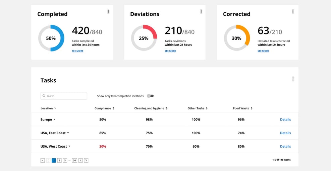Open the Corrected card three-dot menu

pos(293,12)
